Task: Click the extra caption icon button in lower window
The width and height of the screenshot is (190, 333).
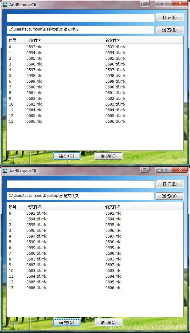Action: coord(145,170)
